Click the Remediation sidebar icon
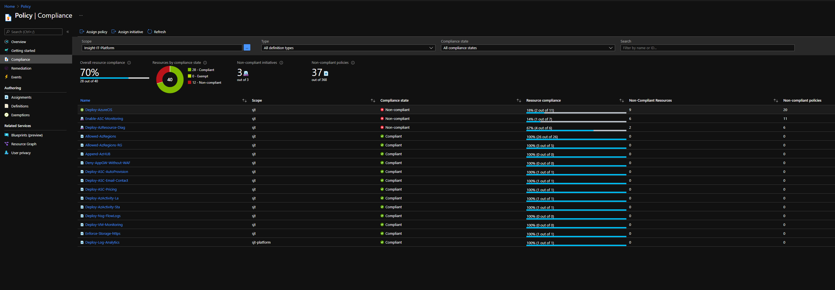The height and width of the screenshot is (290, 835). [x=6, y=68]
